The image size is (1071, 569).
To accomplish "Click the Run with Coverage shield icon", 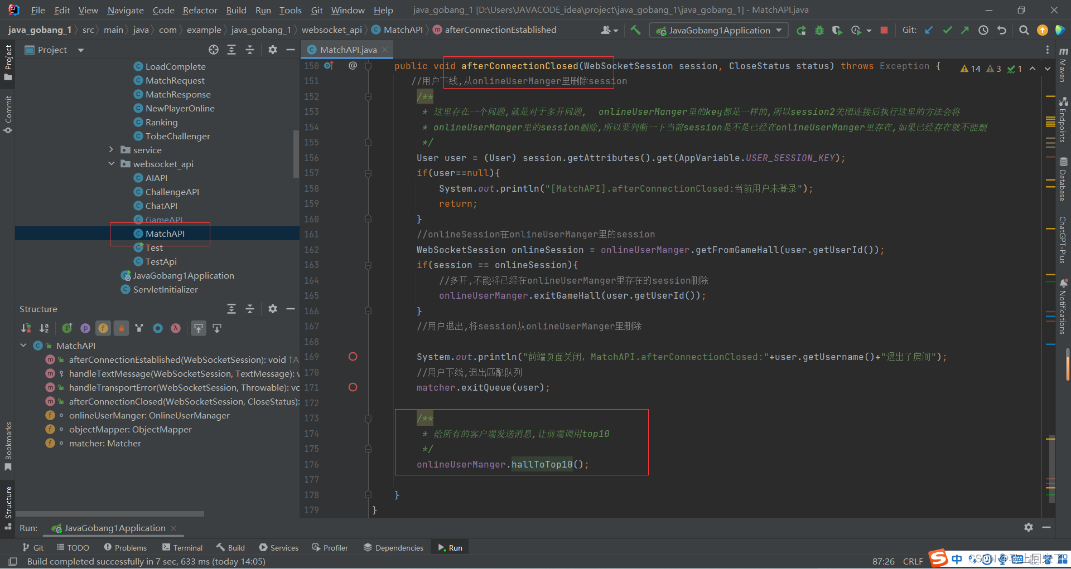I will coord(837,30).
